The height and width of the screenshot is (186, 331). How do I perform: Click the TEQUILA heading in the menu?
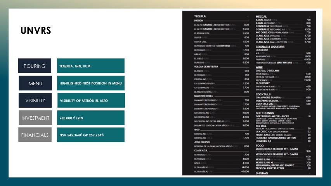200,16
